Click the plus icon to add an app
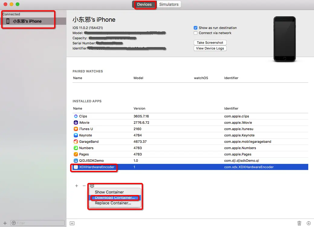This screenshot has width=314, height=227. (x=76, y=186)
